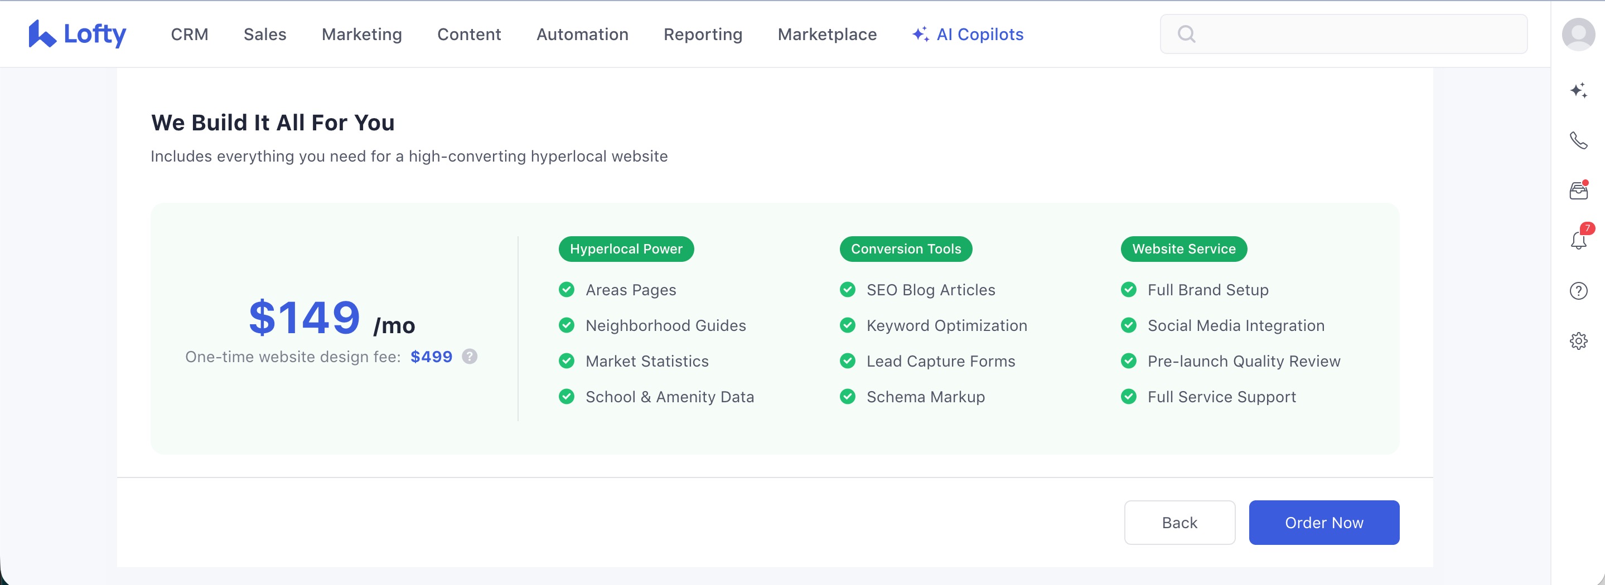Open the Sales menu
1605x585 pixels.
pos(265,34)
